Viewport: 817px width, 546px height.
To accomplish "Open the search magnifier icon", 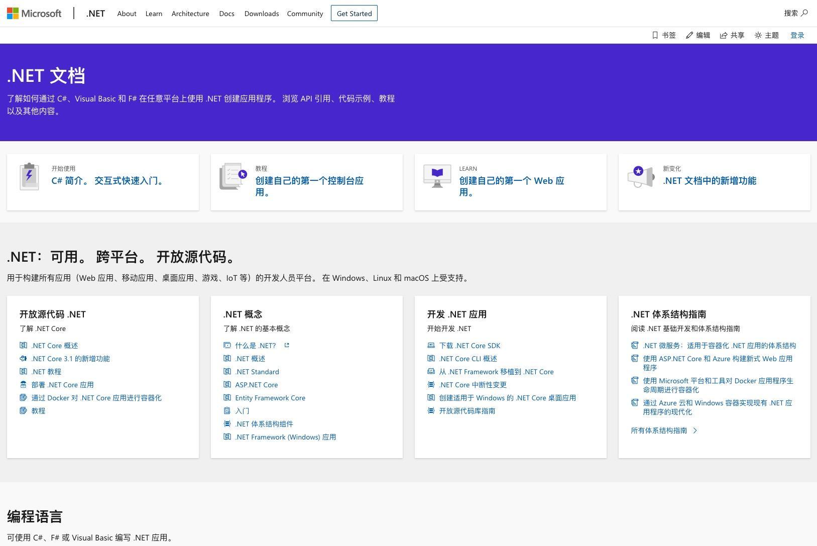I will coord(804,13).
